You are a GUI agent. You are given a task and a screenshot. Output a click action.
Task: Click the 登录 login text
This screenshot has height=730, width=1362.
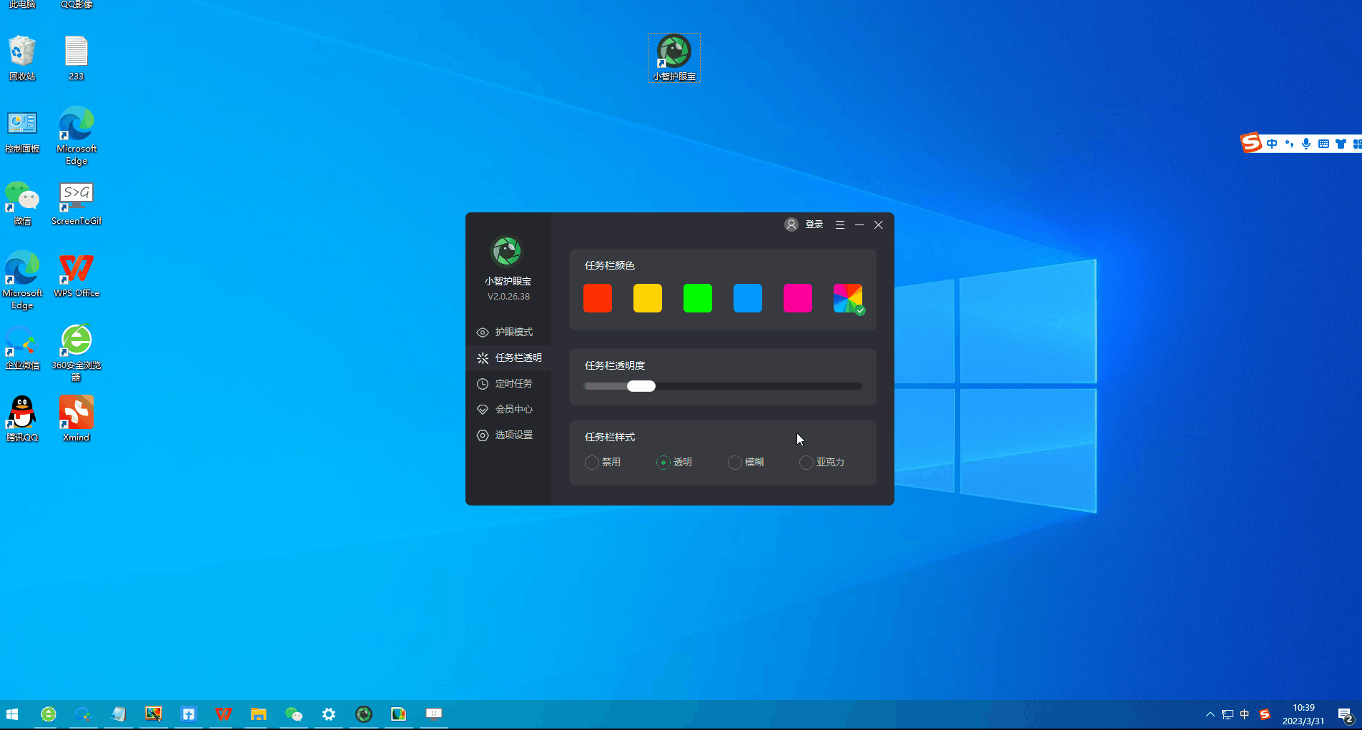814,225
